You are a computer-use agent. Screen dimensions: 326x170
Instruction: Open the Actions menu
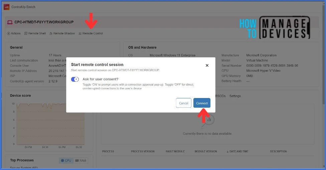14,33
